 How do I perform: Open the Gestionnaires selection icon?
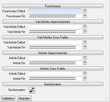[32, 90]
